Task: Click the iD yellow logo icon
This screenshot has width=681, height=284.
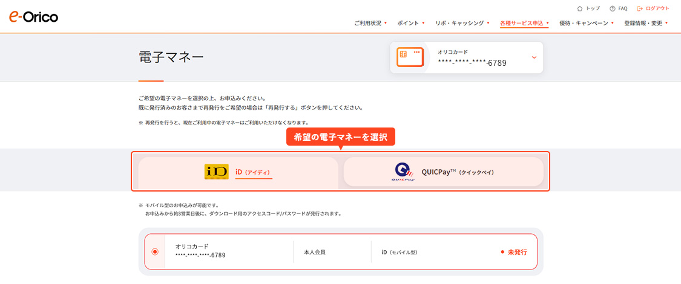Action: tap(216, 172)
